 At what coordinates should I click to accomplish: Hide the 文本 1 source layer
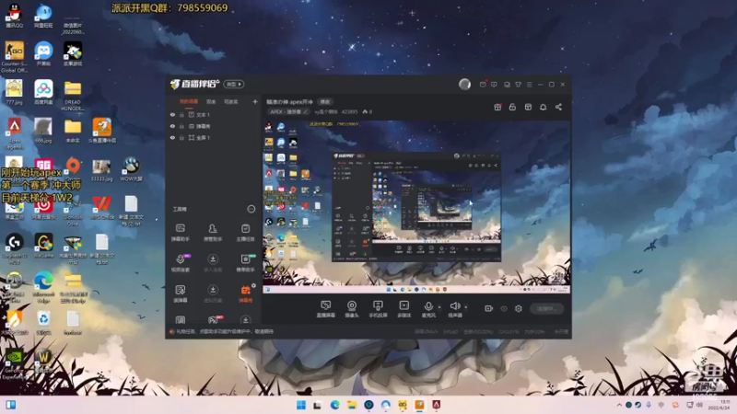pyautogui.click(x=172, y=114)
